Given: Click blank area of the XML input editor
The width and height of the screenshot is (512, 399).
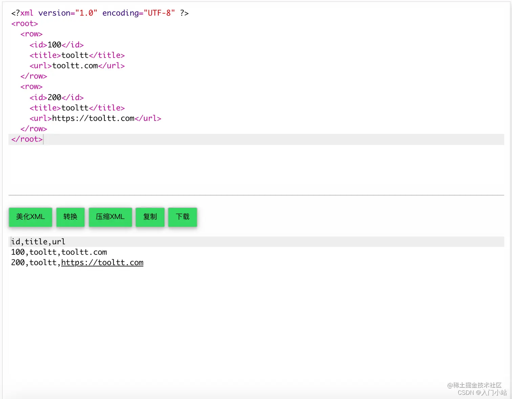Looking at the screenshot, I should pyautogui.click(x=256, y=169).
